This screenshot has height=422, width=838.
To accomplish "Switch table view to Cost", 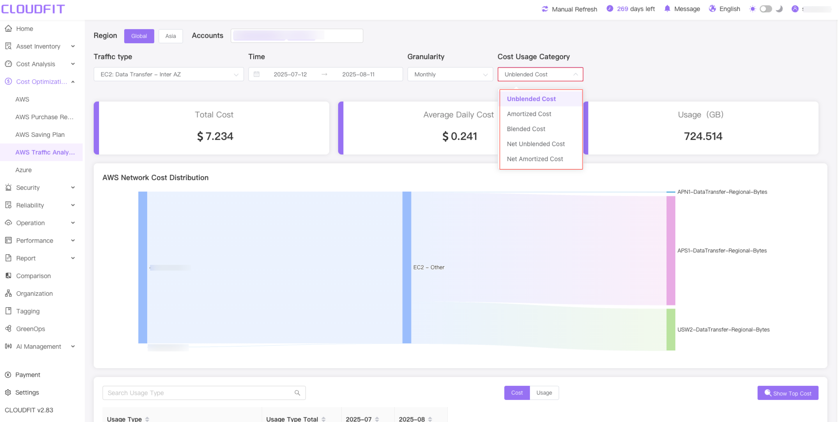I will (x=517, y=393).
